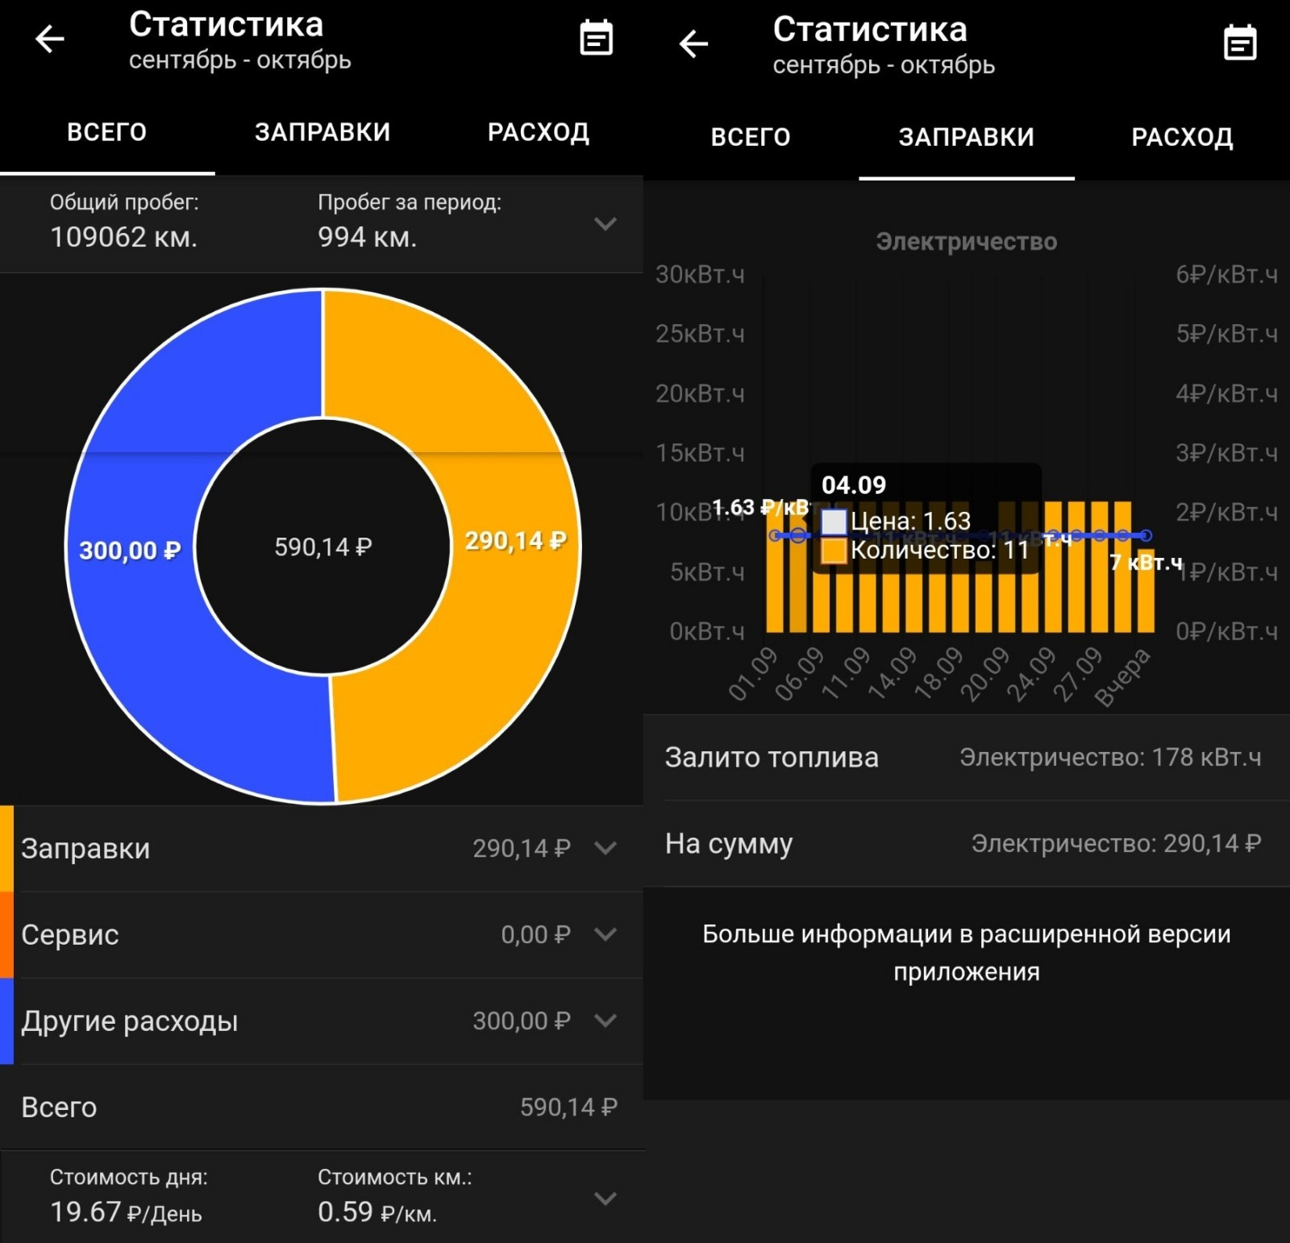The image size is (1290, 1243).
Task: Tap Всего total row 590,14 ₽
Action: (x=322, y=1107)
